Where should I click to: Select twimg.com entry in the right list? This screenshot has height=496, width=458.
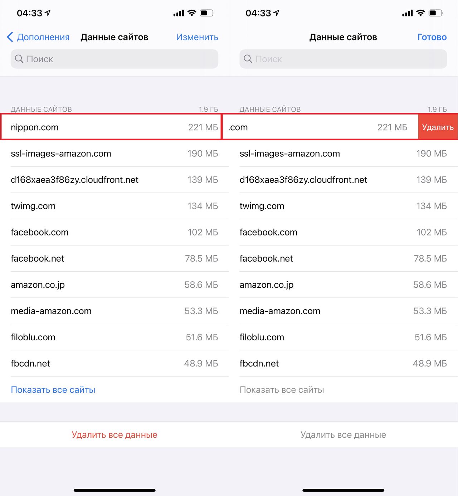point(343,206)
